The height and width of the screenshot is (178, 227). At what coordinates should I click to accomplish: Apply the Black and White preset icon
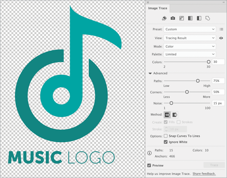coord(199,18)
